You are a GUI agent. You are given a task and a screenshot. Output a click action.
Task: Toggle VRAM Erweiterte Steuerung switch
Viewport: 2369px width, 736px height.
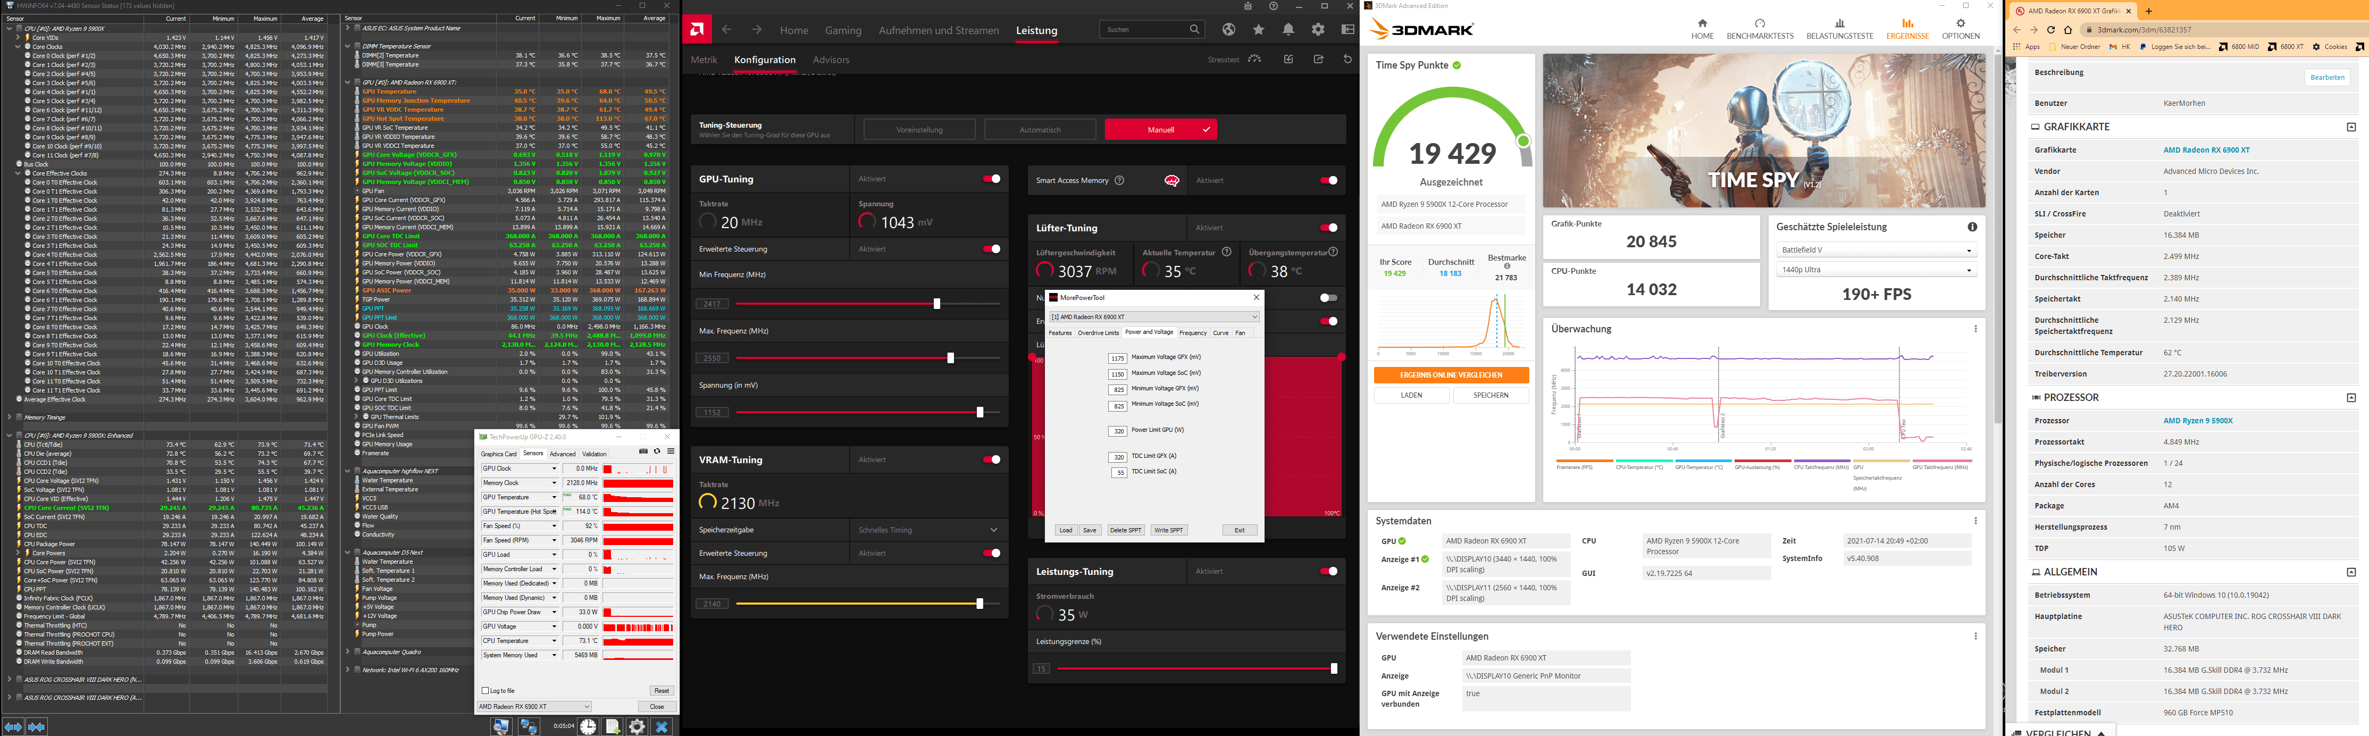991,553
